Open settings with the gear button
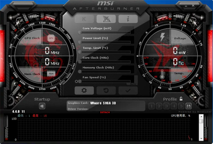 tap(84, 90)
